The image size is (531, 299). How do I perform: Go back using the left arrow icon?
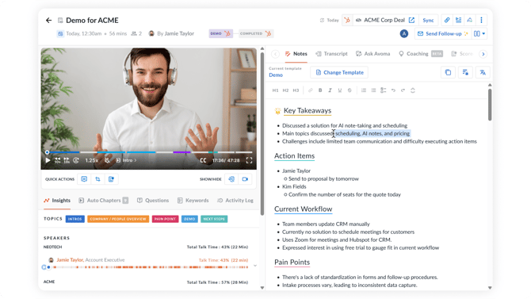click(x=49, y=21)
